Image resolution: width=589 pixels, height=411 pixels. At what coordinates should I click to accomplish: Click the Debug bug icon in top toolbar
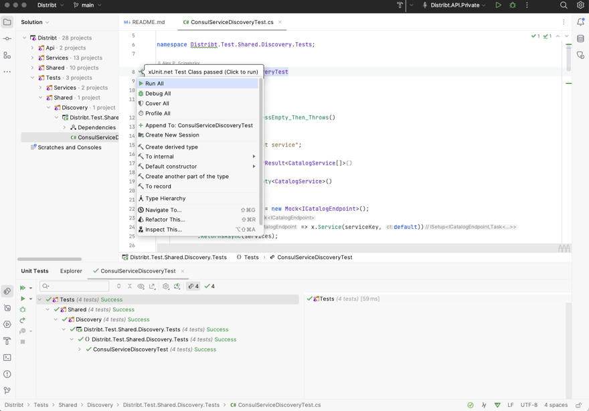(x=513, y=5)
